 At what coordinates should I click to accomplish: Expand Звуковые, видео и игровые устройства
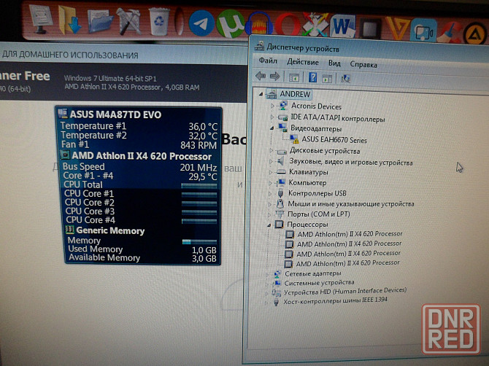271,161
